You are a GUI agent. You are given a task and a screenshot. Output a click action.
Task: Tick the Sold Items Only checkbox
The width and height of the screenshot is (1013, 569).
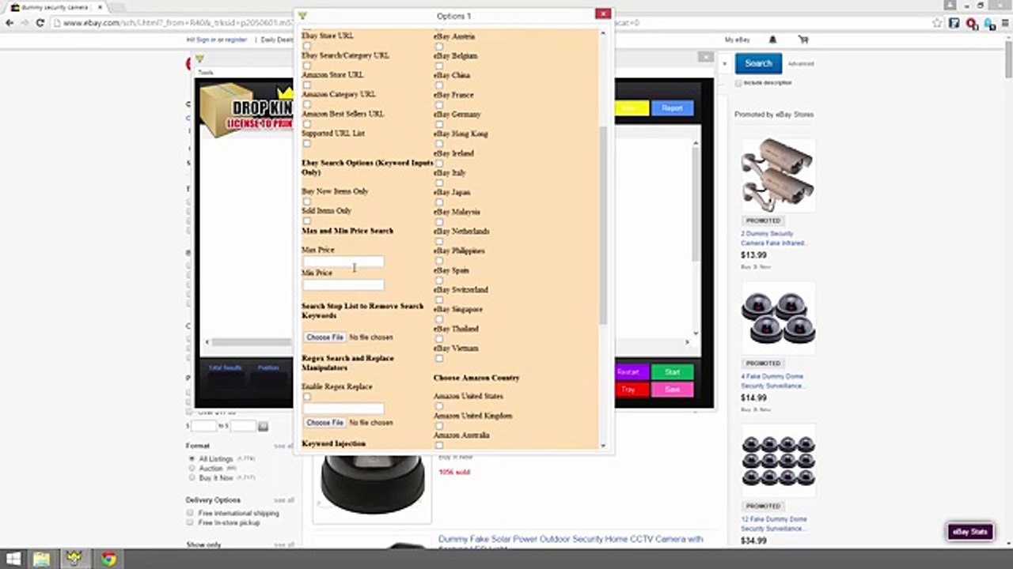pyautogui.click(x=307, y=221)
